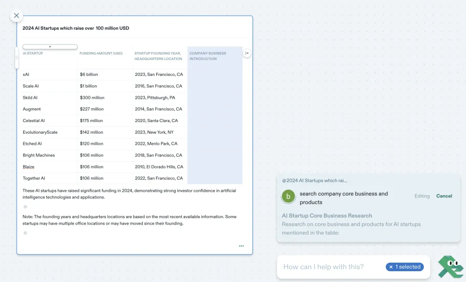This screenshot has height=282, width=466.
Task: Click the '$300 million' funding cell
Action: click(105, 97)
